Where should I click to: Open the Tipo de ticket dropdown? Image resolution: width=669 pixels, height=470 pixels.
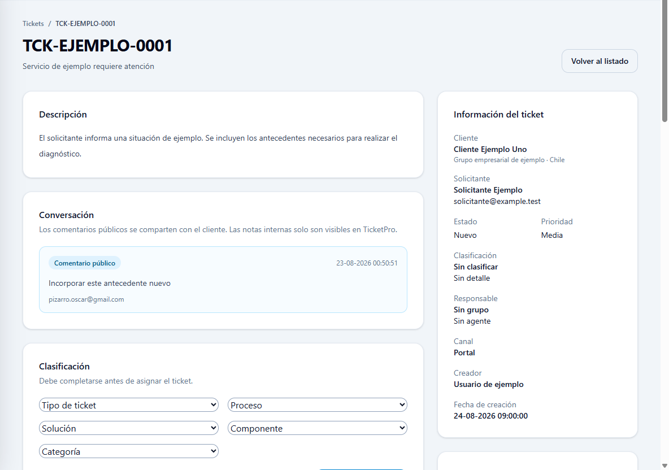coord(128,404)
